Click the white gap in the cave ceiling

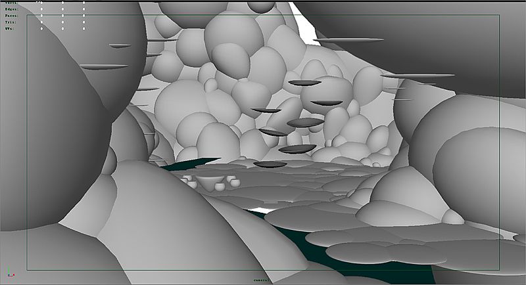point(304,21)
